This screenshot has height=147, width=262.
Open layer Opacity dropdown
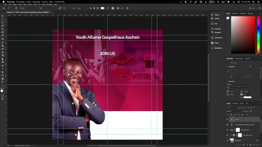251,111
